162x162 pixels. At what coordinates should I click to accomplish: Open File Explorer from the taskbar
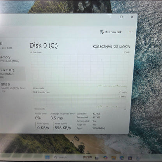coord(114,158)
